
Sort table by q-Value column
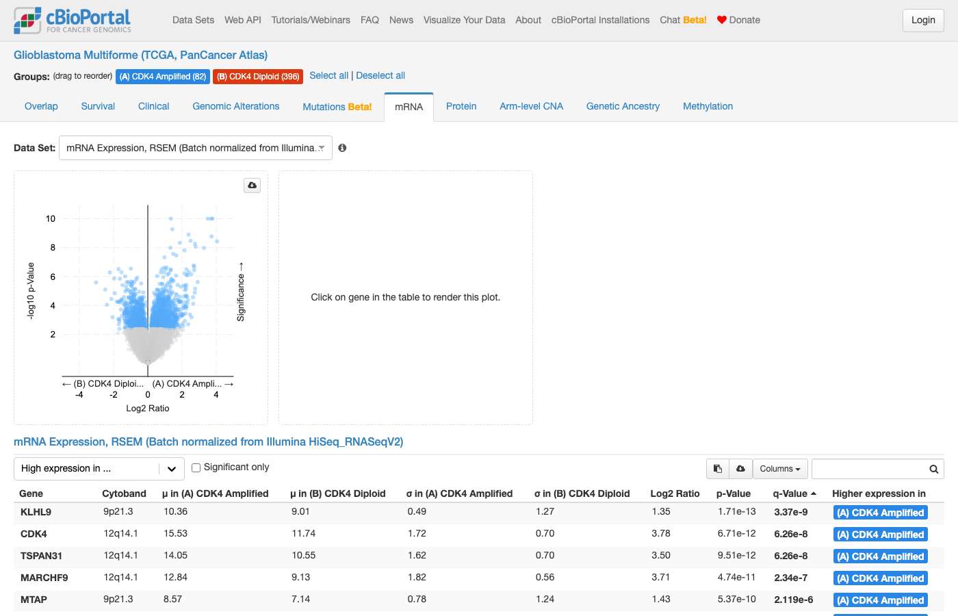point(794,493)
